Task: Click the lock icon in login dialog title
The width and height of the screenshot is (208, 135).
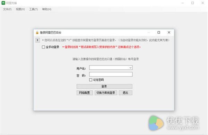Action: pos(37,33)
